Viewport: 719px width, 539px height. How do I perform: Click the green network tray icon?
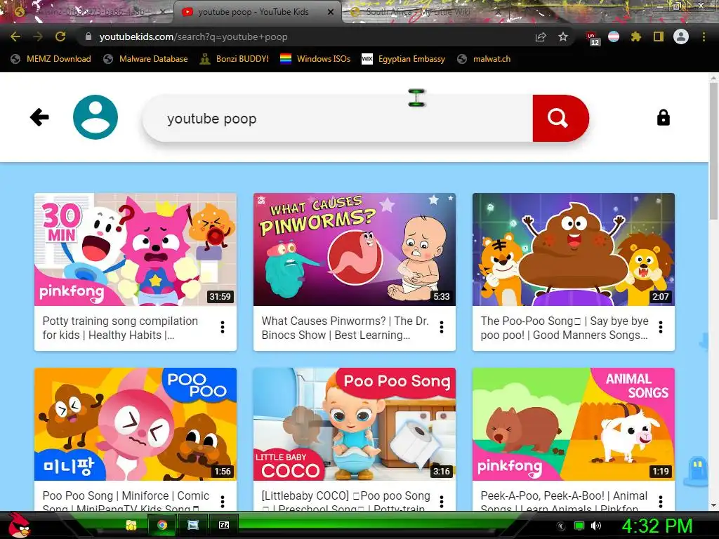pos(579,526)
